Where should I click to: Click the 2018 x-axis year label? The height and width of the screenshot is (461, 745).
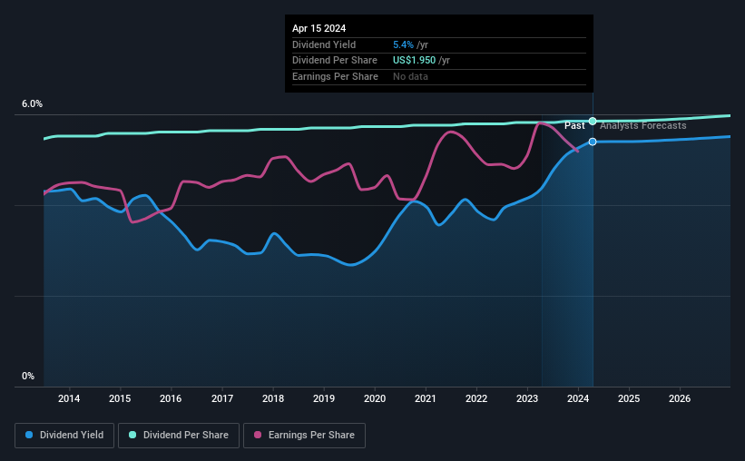pyautogui.click(x=273, y=398)
